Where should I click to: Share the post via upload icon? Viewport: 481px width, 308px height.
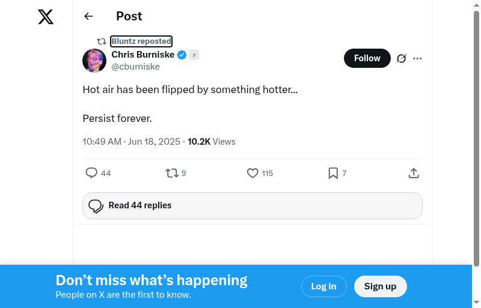click(x=414, y=173)
